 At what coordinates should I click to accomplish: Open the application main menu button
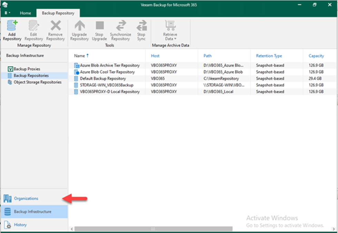(x=7, y=13)
